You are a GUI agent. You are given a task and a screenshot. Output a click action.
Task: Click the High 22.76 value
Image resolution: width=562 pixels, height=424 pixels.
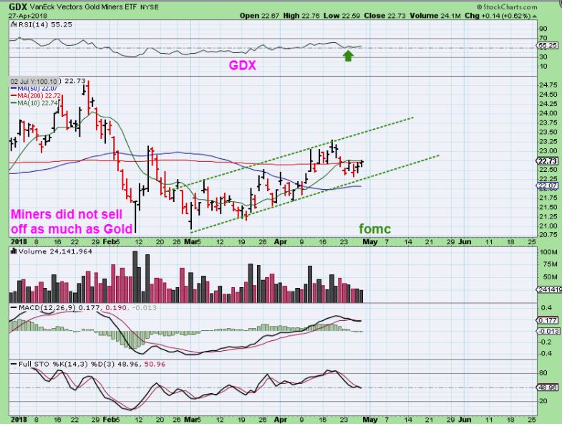tap(301, 16)
